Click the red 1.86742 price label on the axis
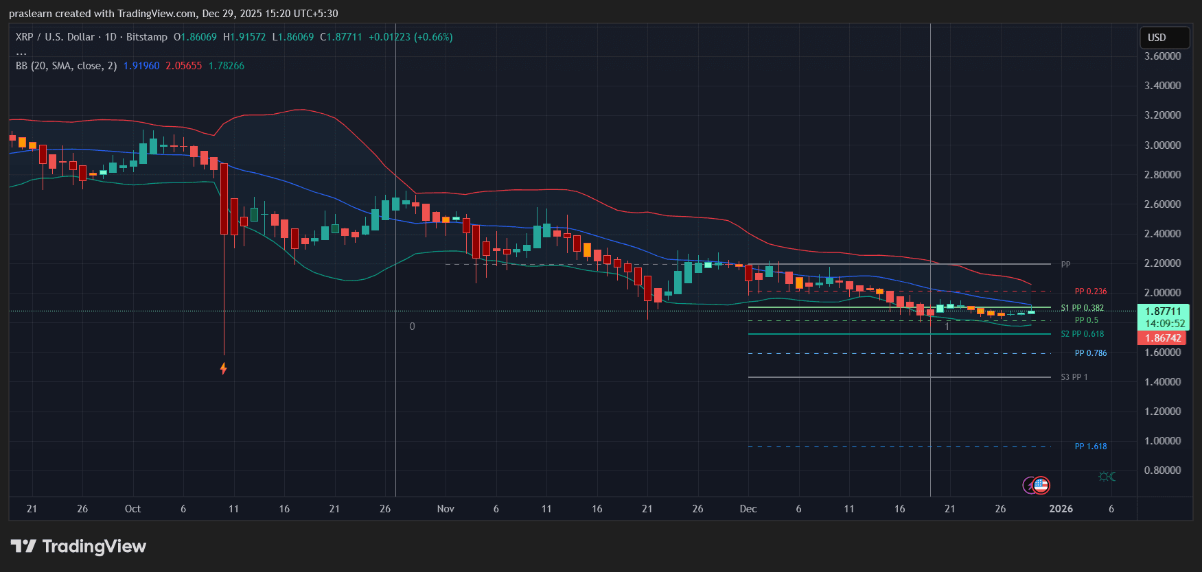The width and height of the screenshot is (1202, 572). point(1163,338)
